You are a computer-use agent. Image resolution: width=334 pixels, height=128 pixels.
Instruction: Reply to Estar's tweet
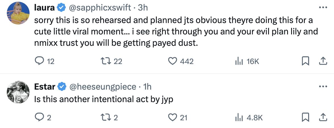(x=39, y=117)
